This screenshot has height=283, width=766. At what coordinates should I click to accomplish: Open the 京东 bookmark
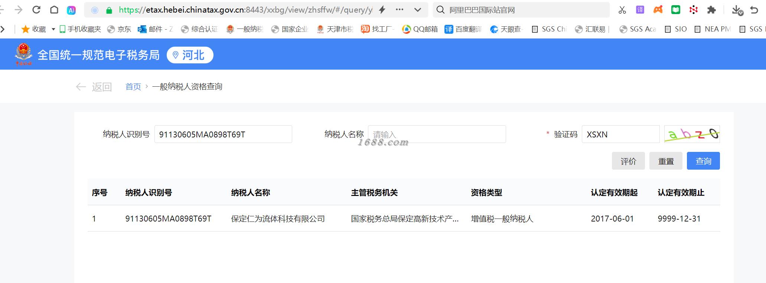(119, 29)
